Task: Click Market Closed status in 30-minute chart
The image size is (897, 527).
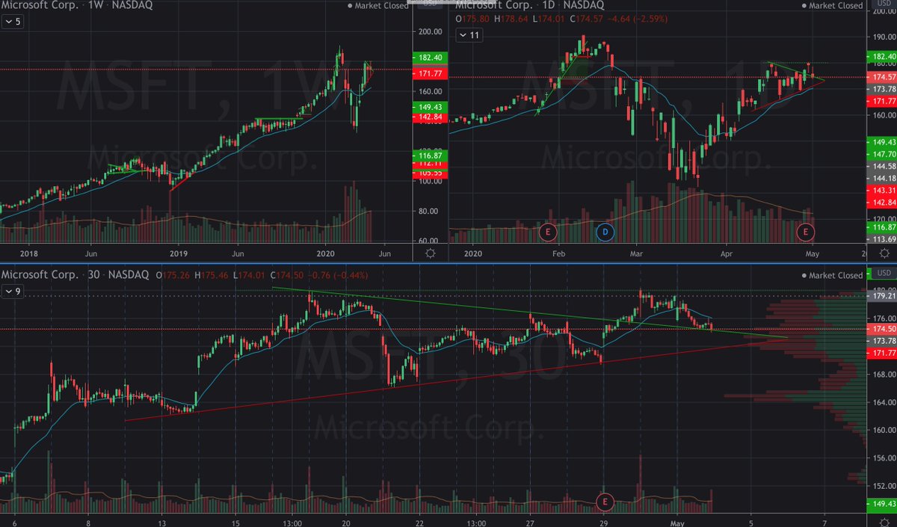Action: (831, 275)
